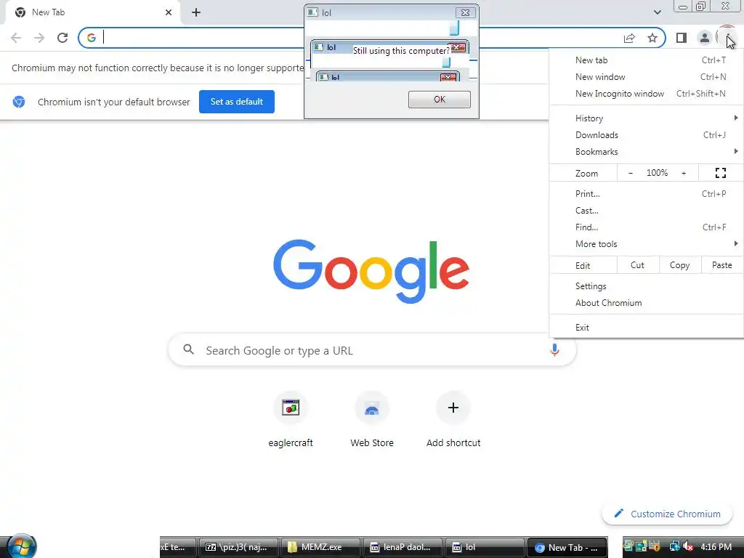744x558 pixels.
Task: Close the New Tab tab
Action: [x=169, y=12]
